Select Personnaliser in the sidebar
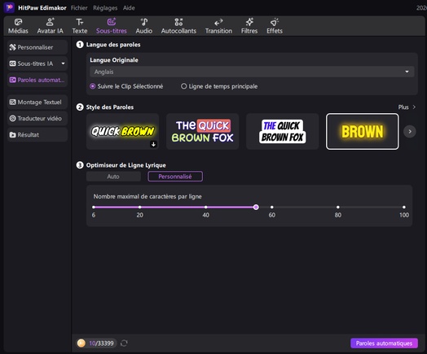Screen dimensions: 427x354 [37, 47]
